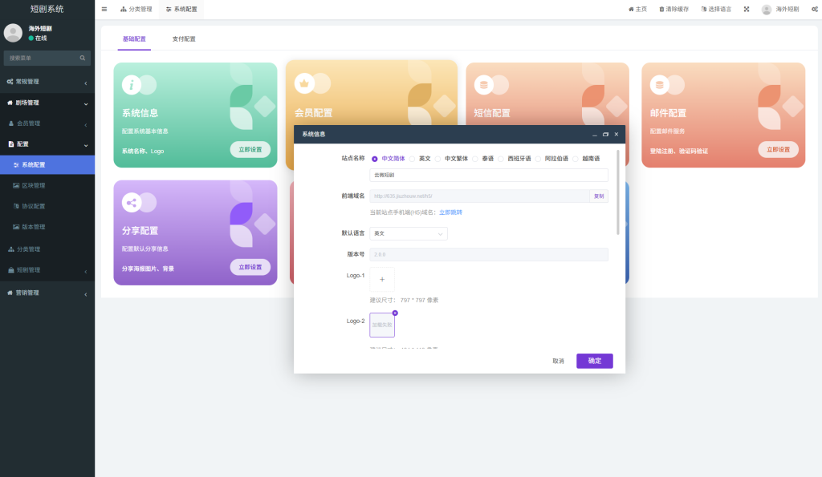This screenshot has height=477, width=822.
Task: Open the 分类管理 menu item in sidebar
Action: coord(47,248)
